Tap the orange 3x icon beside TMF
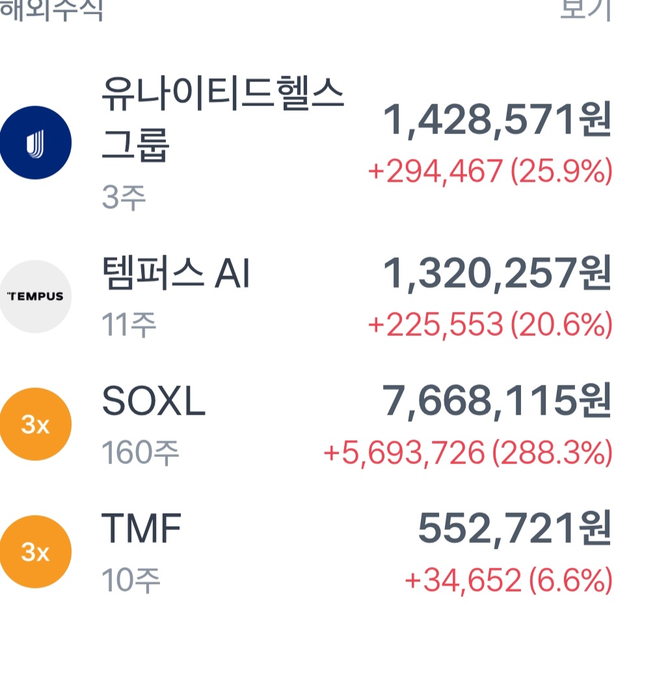The width and height of the screenshot is (657, 686). click(35, 552)
